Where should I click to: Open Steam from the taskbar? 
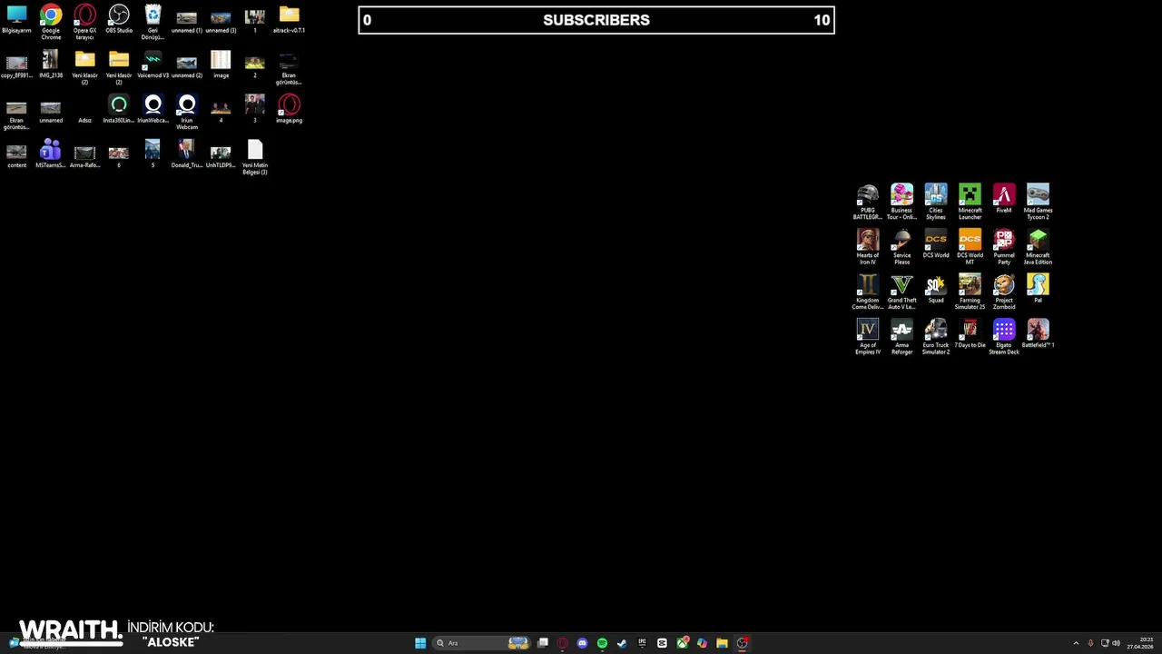[622, 643]
